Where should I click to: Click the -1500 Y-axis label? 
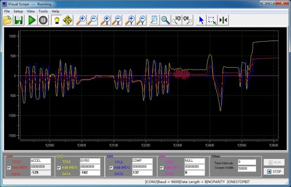click(x=12, y=136)
